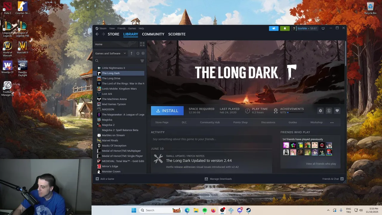
Task: Click the game page vertical scrollbar
Action: point(345,53)
